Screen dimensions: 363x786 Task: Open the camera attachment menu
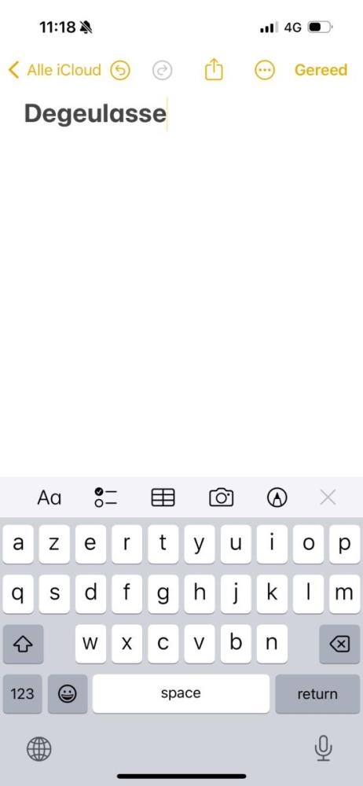(221, 498)
